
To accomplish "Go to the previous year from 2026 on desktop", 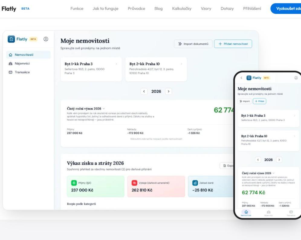I will pyautogui.click(x=144, y=91).
